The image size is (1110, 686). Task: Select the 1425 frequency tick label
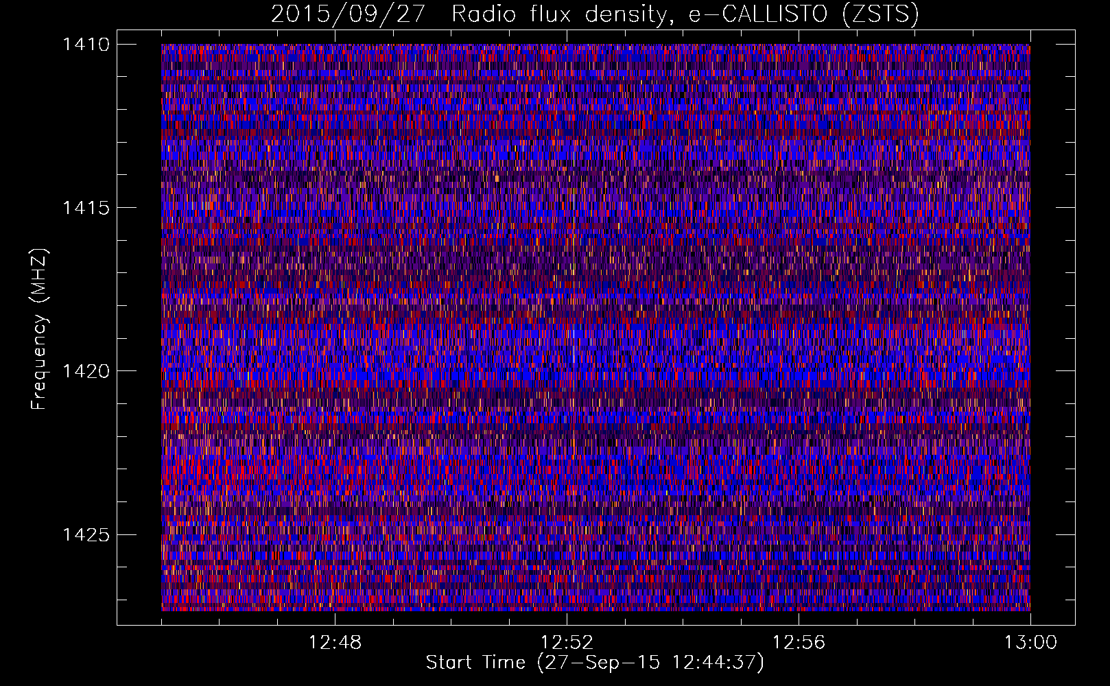click(86, 534)
